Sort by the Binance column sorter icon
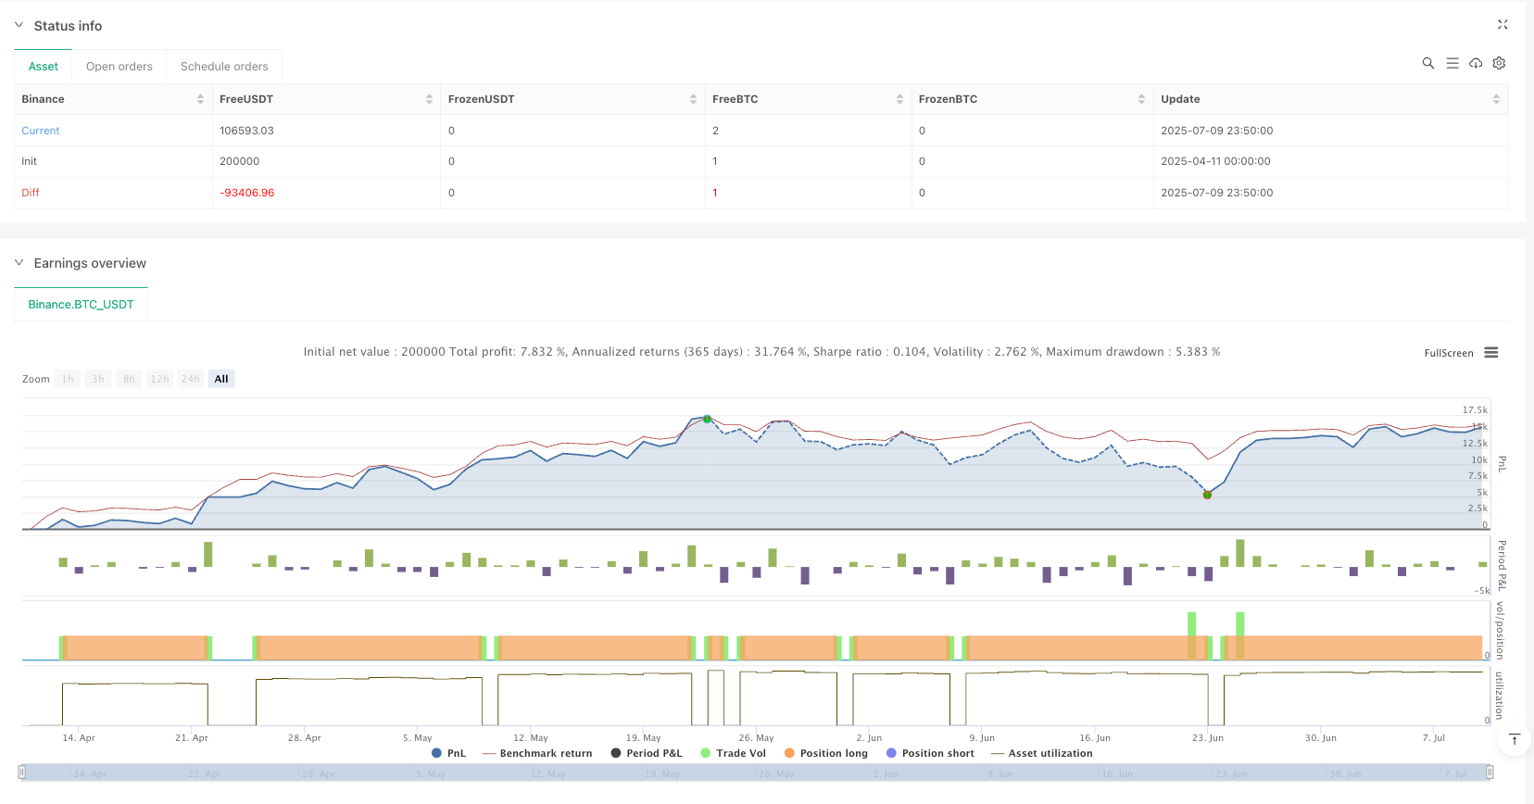Image resolution: width=1534 pixels, height=804 pixels. pos(200,99)
